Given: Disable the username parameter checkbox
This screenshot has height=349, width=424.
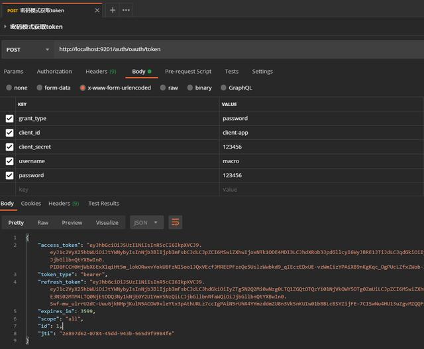Looking at the screenshot, I should click(x=9, y=161).
